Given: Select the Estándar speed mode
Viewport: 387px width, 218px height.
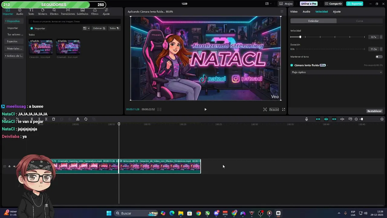Looking at the screenshot, I should [314, 21].
